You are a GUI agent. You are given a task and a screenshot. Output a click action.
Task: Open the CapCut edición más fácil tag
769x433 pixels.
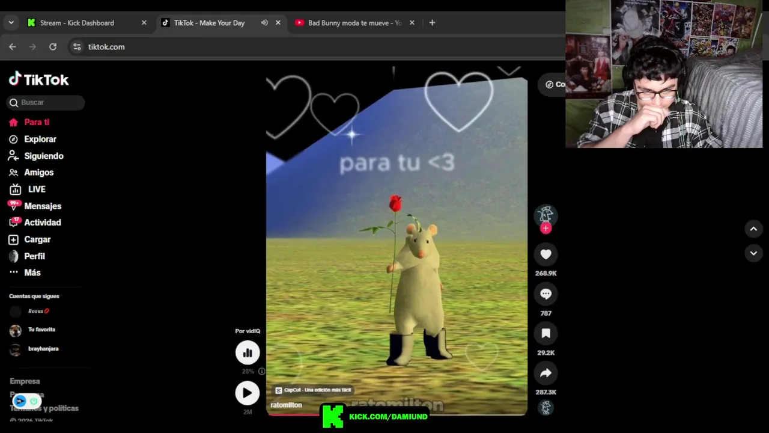tap(313, 390)
